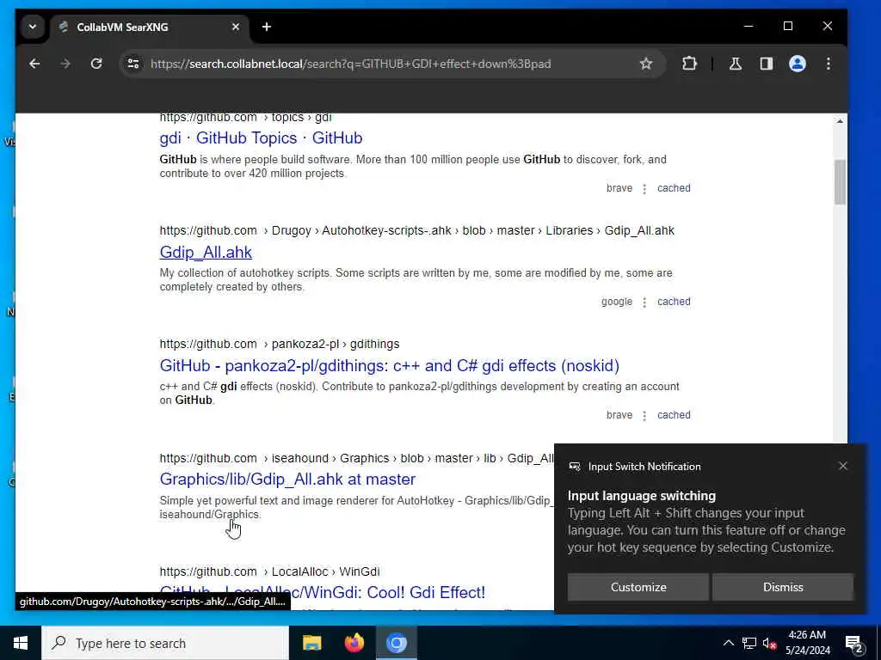The width and height of the screenshot is (881, 660).
Task: Expand the tab search dropdown
Action: click(x=33, y=27)
